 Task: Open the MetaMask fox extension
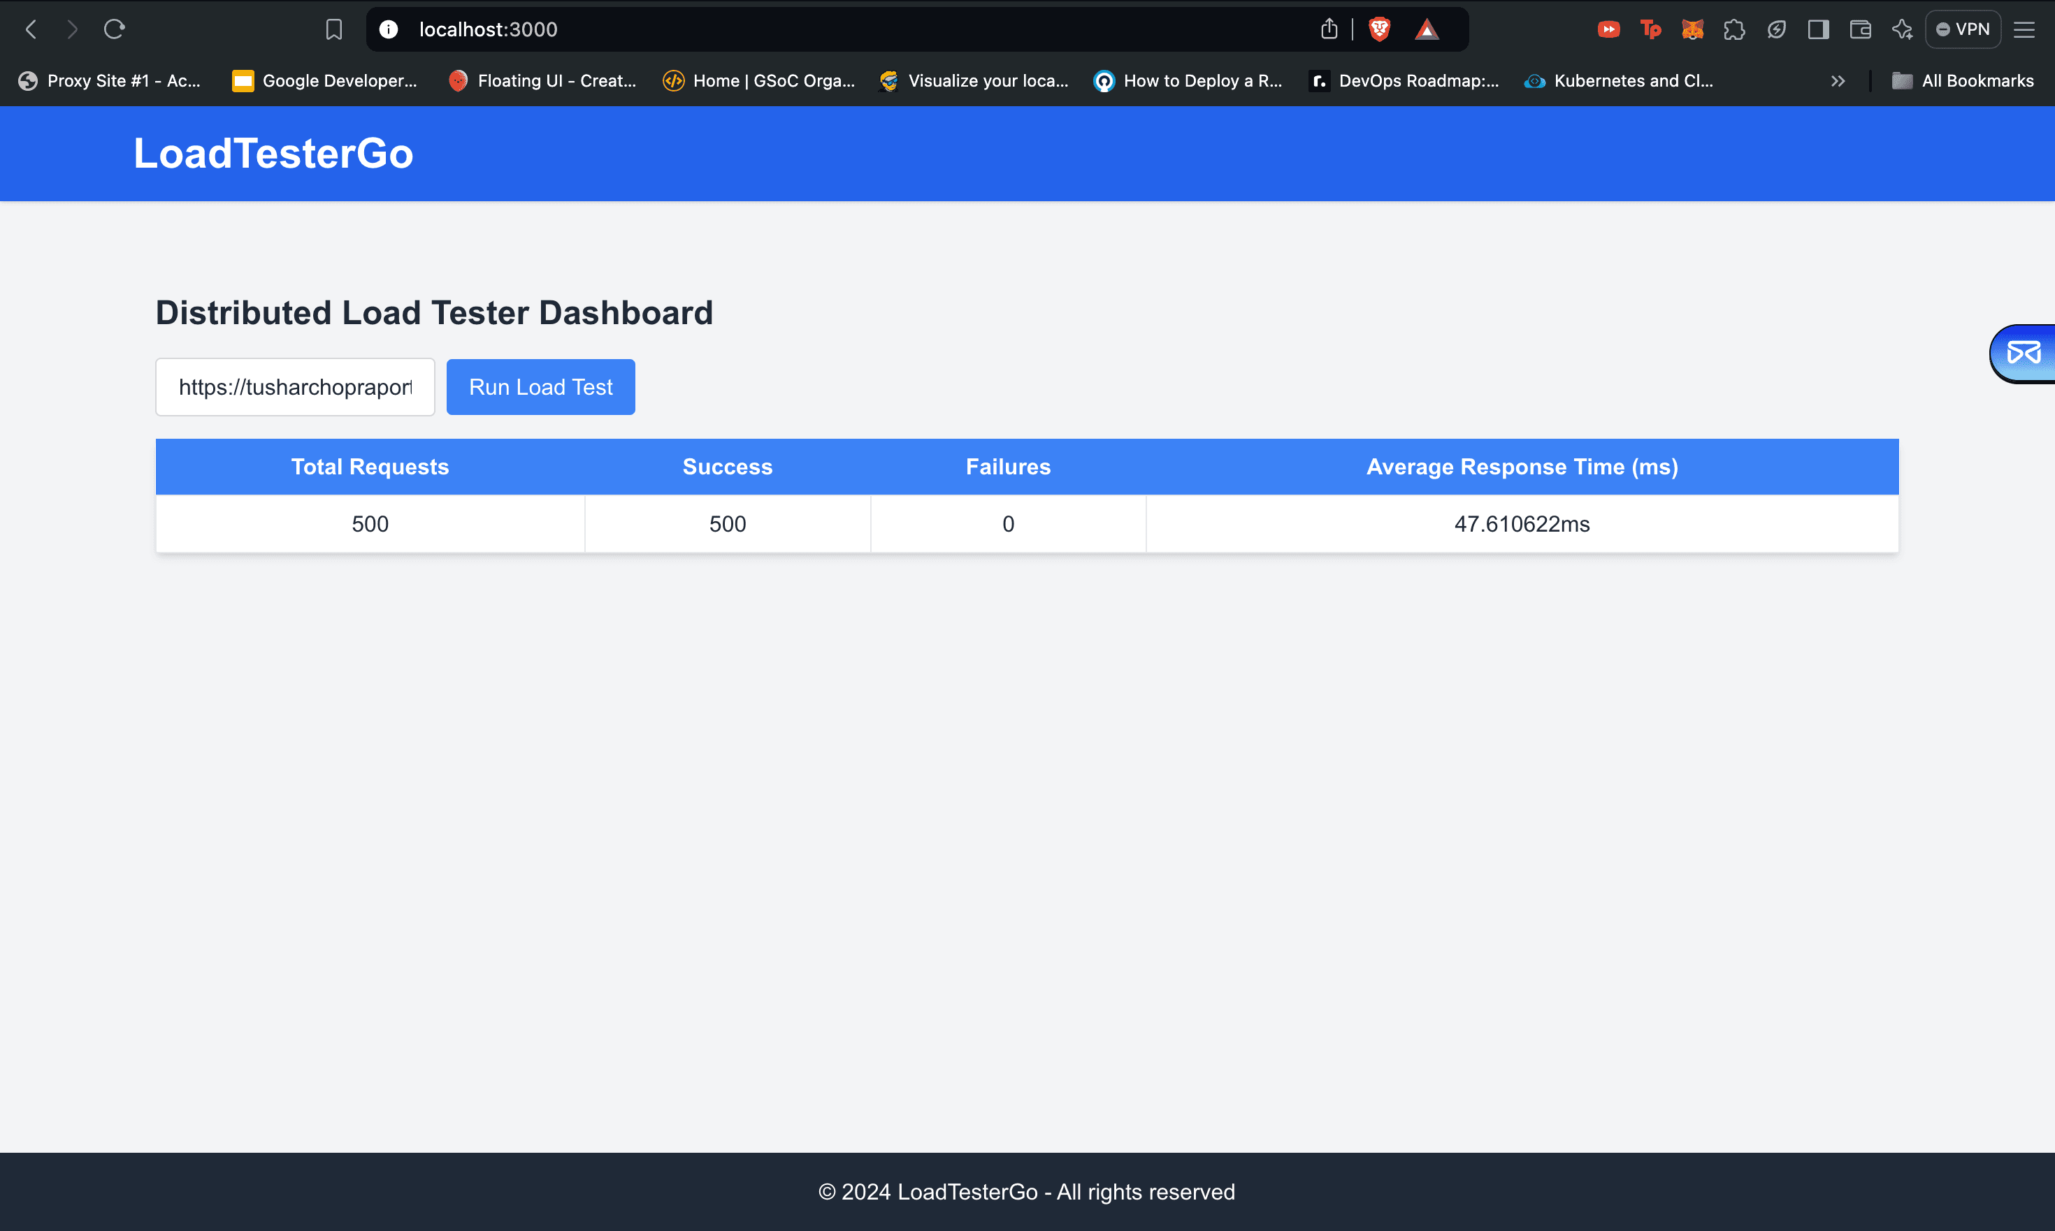point(1692,30)
